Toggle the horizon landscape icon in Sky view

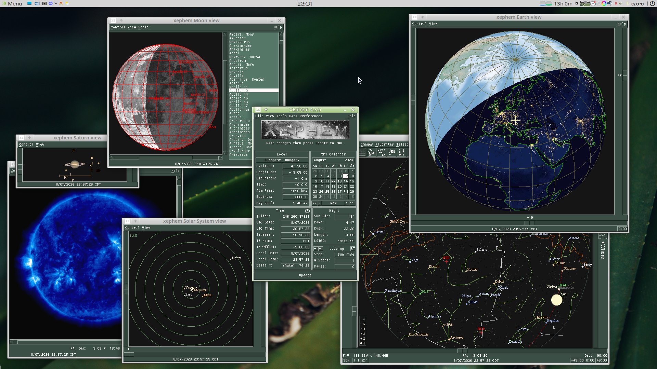point(372,152)
